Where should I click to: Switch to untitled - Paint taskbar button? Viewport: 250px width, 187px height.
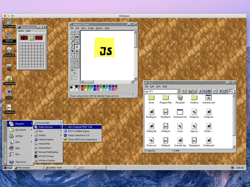tap(59, 167)
